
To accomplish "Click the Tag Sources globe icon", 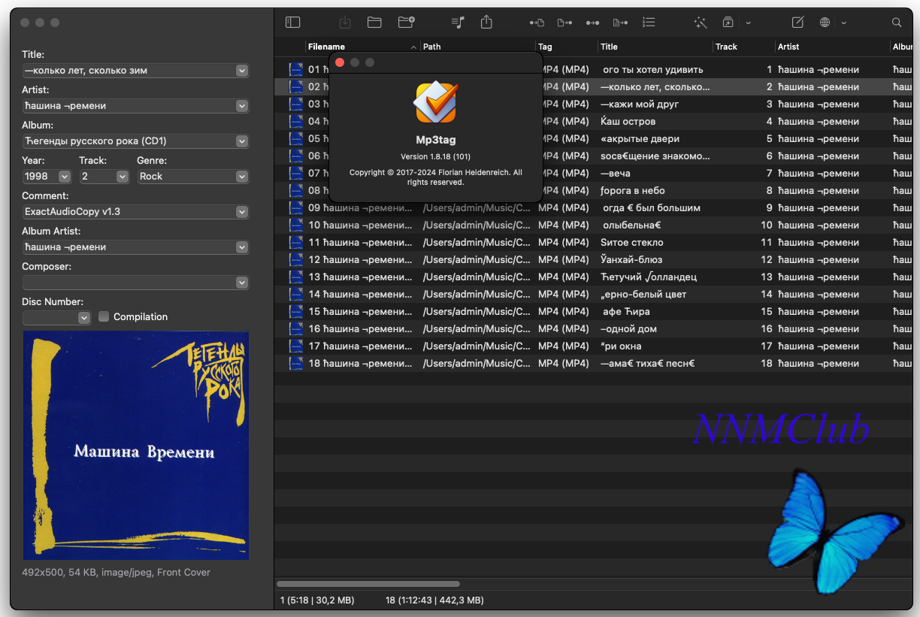I will (825, 23).
